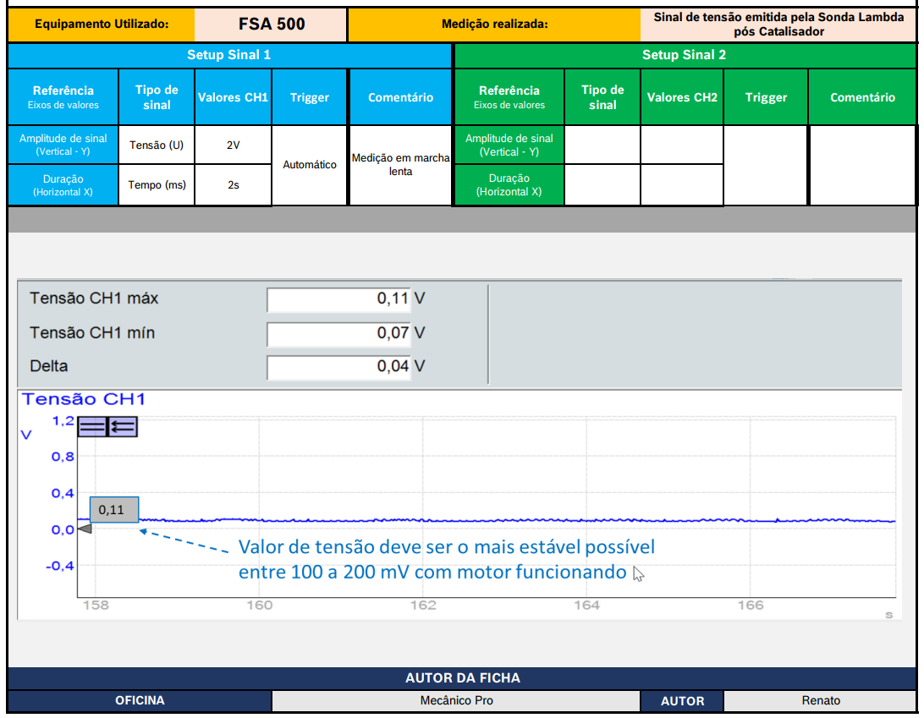Viewport: 924px width, 718px height.
Task: Click Duração (Horizontal X) cell in Setup Sinal 2
Action: click(x=509, y=185)
